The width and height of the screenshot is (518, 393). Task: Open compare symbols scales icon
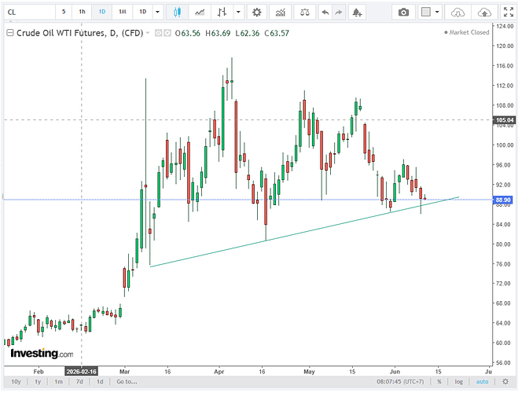[304, 13]
